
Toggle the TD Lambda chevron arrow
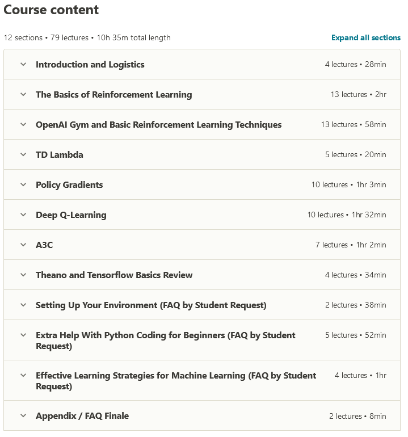pyautogui.click(x=23, y=155)
